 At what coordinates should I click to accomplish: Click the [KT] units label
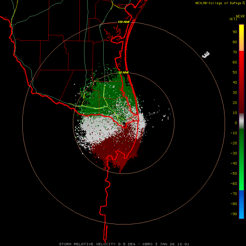233,19
